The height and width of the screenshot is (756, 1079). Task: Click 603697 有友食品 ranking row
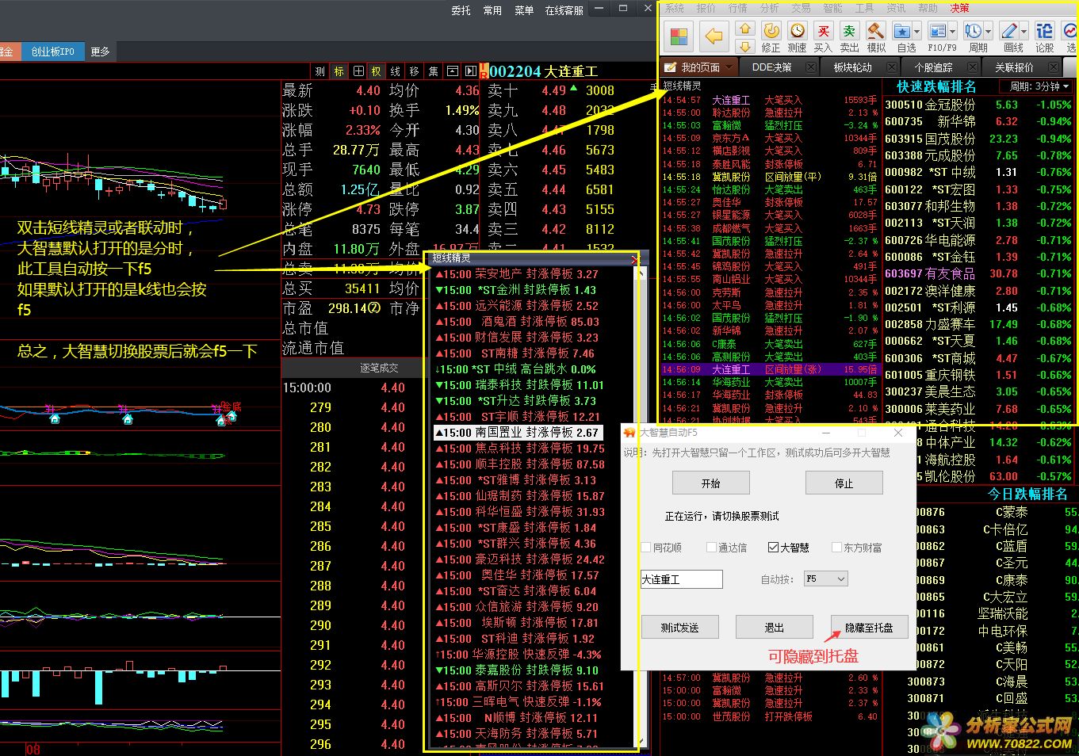(978, 273)
